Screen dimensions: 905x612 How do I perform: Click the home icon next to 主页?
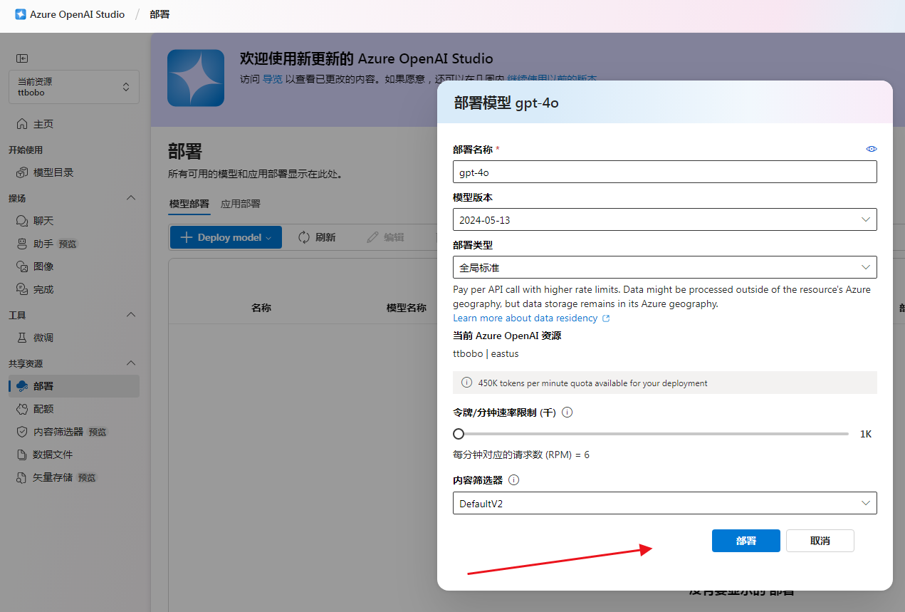(22, 124)
